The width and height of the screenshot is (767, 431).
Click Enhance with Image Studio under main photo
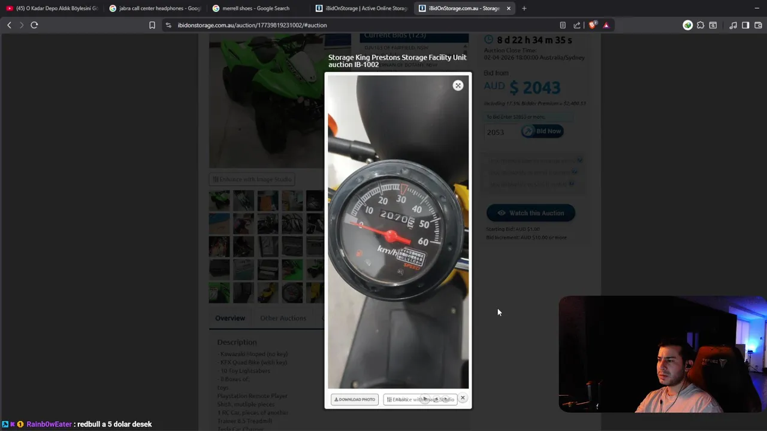(252, 180)
